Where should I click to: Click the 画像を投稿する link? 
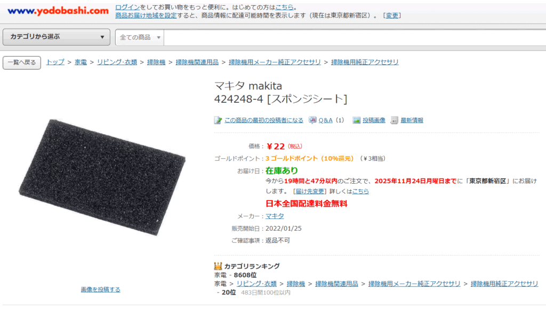click(101, 289)
